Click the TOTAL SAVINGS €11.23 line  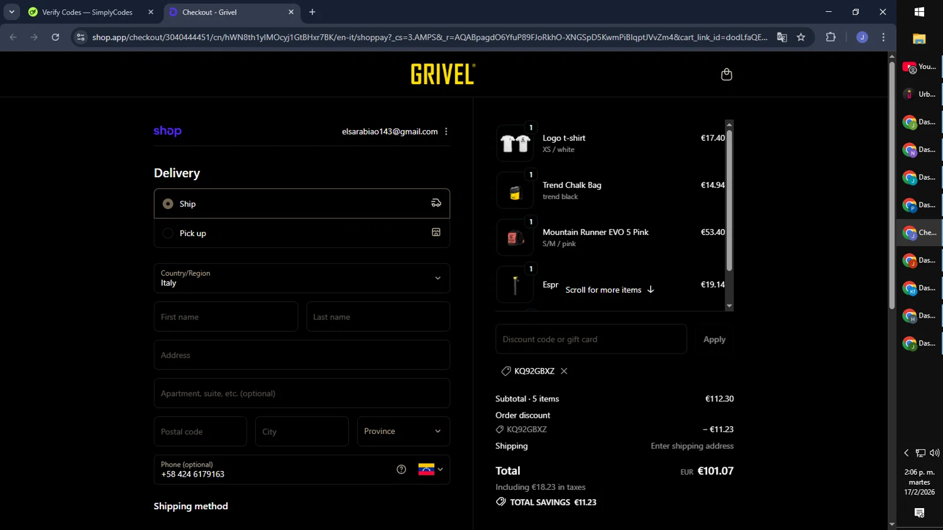546,502
